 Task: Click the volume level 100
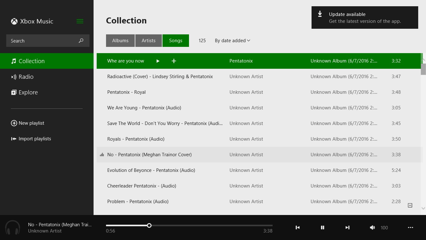tap(384, 228)
